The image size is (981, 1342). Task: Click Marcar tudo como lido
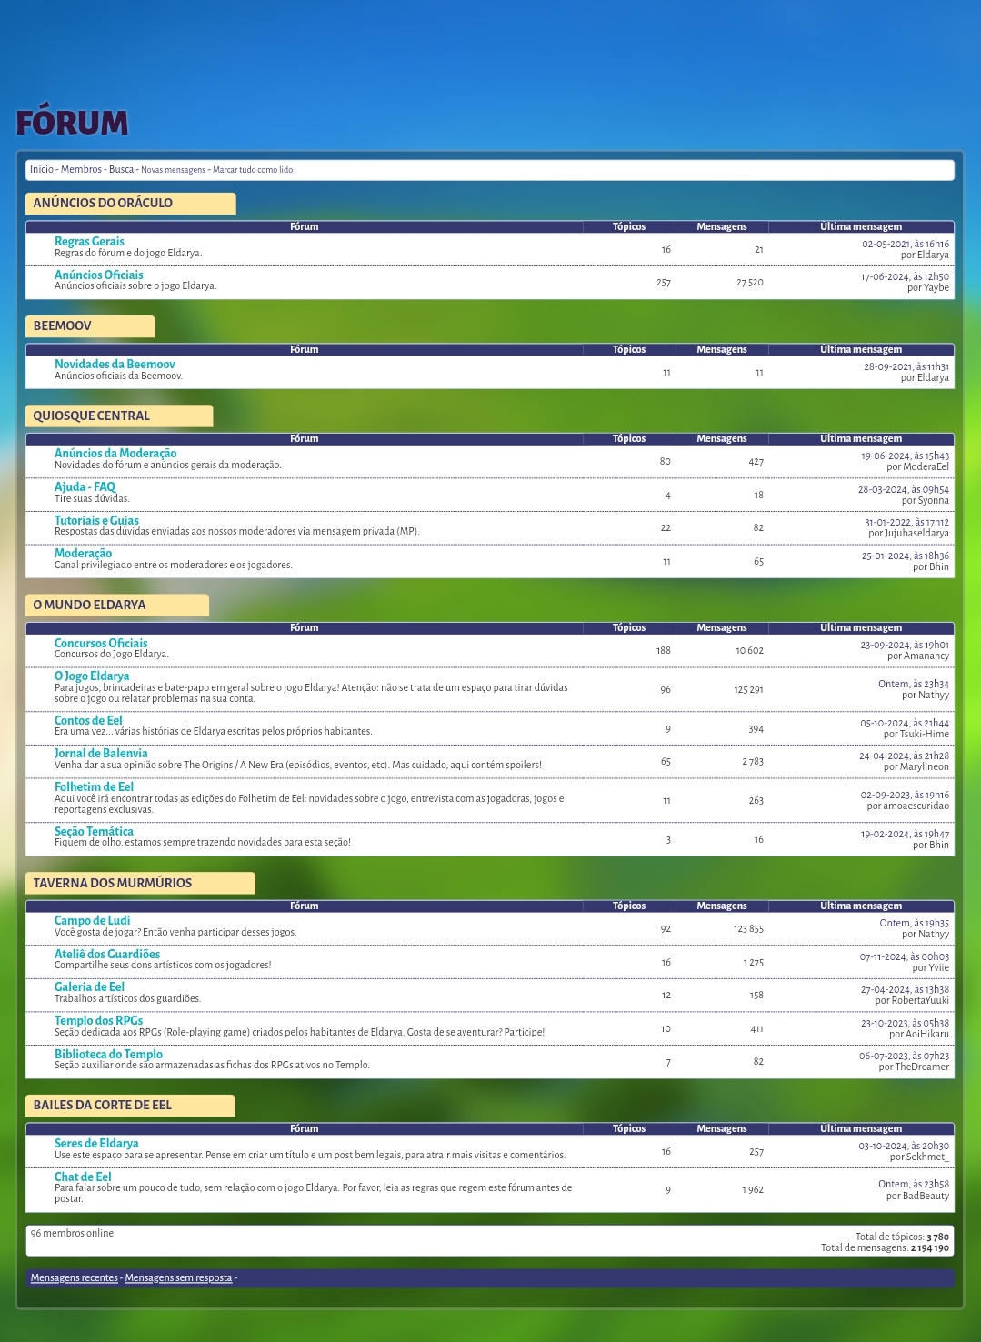(x=253, y=170)
